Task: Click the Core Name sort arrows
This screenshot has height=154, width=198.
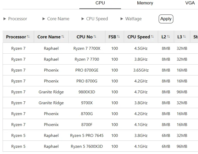Action: pyautogui.click(x=63, y=37)
